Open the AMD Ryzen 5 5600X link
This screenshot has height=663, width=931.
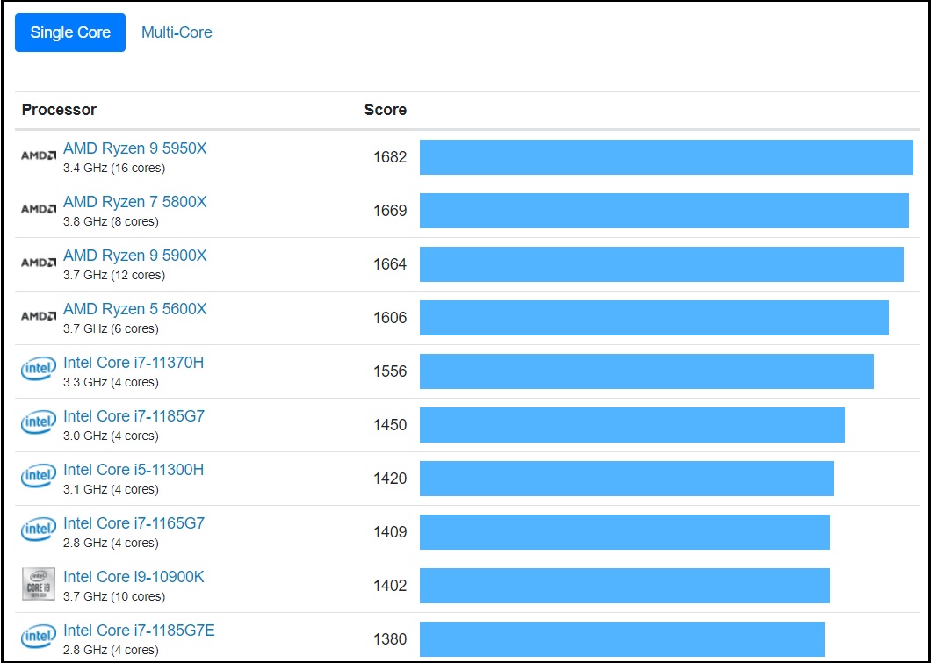click(134, 308)
